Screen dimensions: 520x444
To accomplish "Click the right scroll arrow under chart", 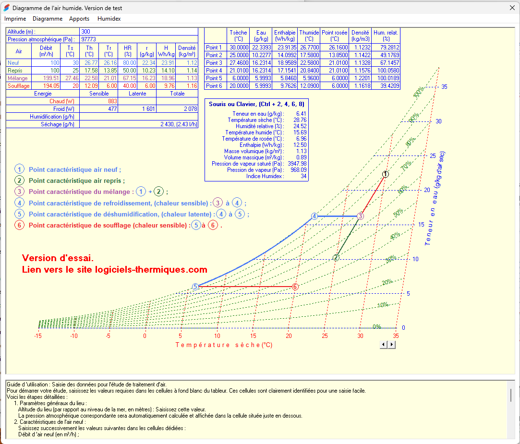I will tap(392, 344).
